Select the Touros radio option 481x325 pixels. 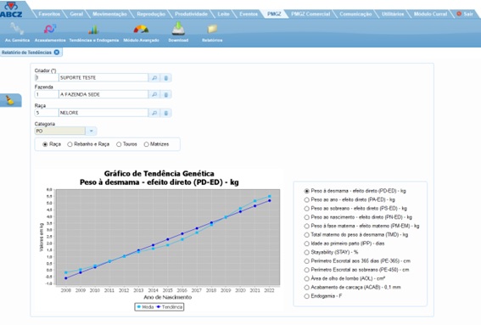pyautogui.click(x=119, y=144)
